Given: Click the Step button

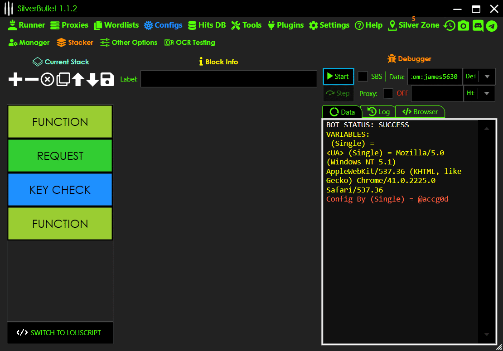Looking at the screenshot, I should coord(339,93).
